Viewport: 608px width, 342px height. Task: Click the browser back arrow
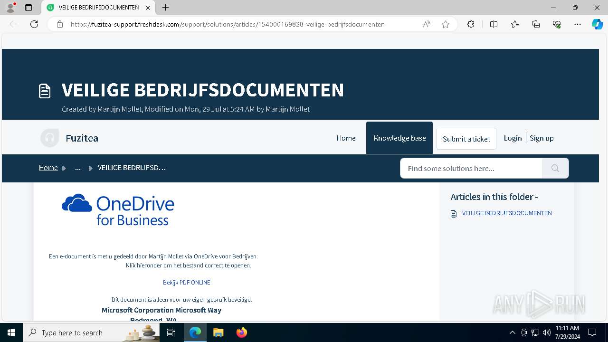(13, 24)
